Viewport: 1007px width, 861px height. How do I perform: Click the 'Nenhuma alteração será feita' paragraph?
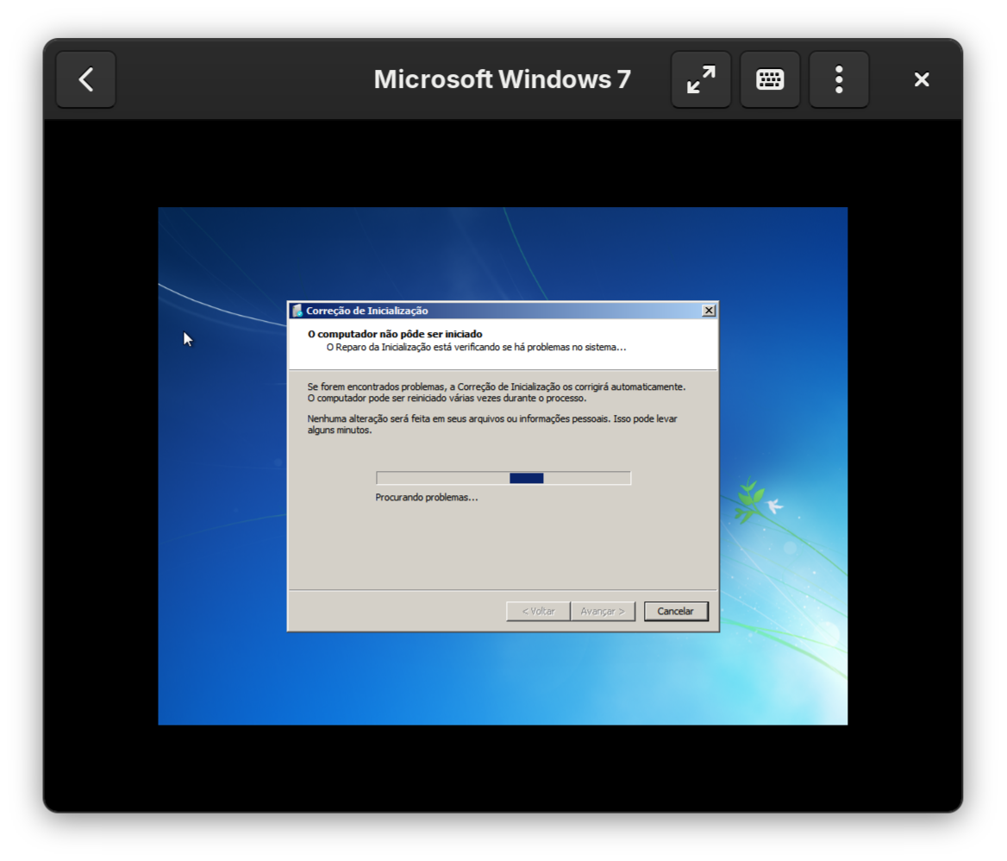pyautogui.click(x=492, y=424)
